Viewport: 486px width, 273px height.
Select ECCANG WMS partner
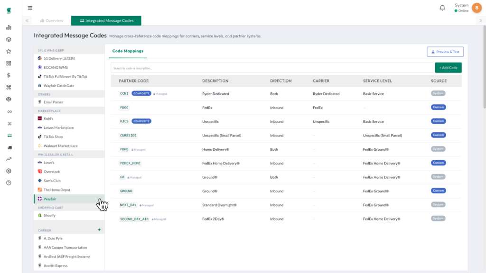[x=69, y=67]
